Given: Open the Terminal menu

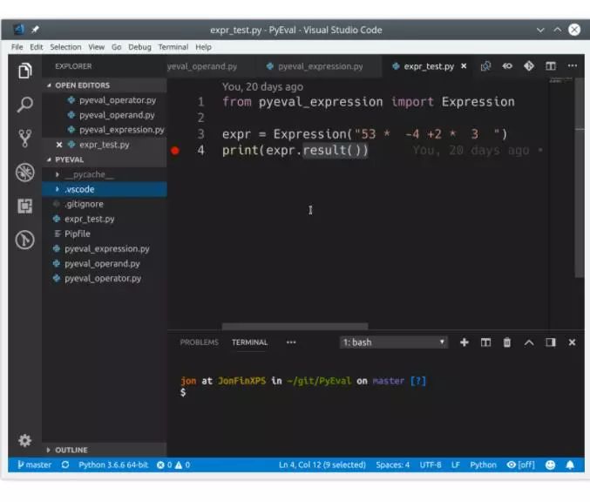Looking at the screenshot, I should click(x=173, y=47).
